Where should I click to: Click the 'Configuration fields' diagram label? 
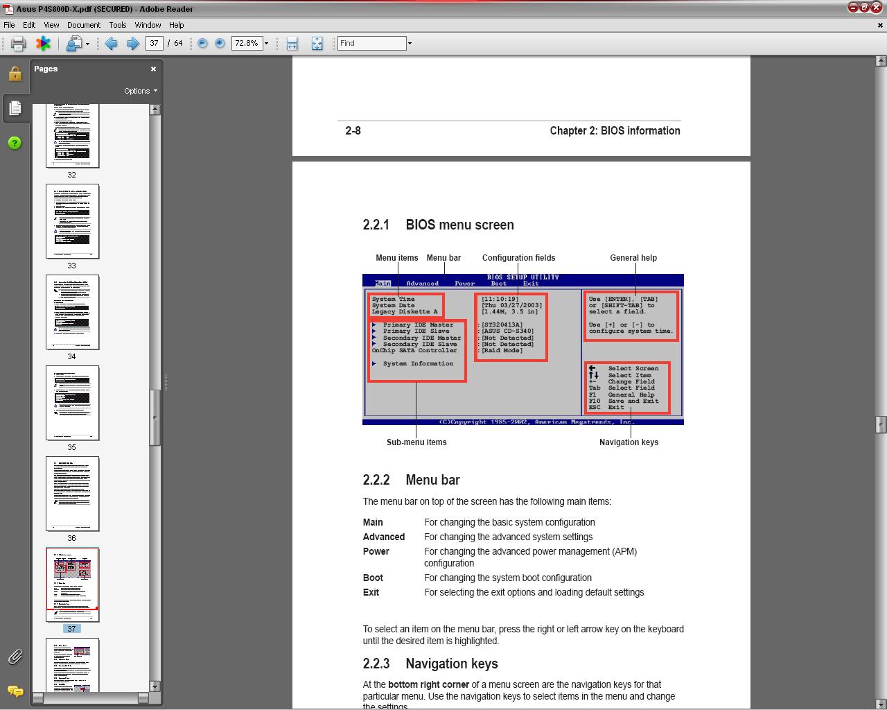(518, 258)
